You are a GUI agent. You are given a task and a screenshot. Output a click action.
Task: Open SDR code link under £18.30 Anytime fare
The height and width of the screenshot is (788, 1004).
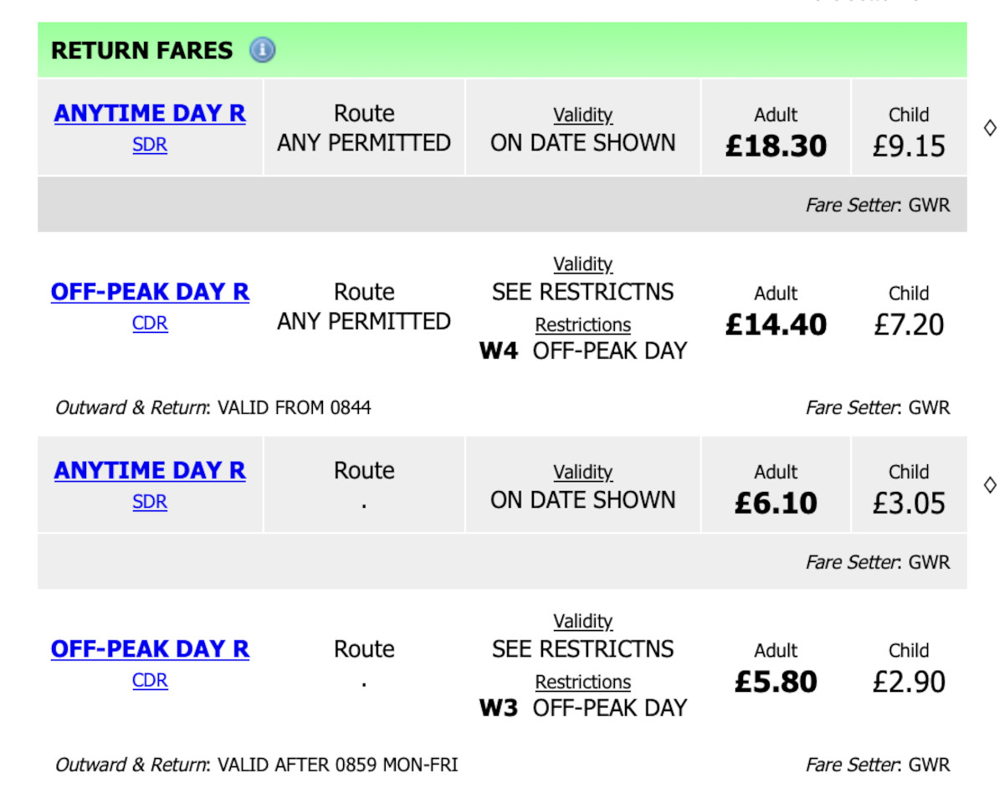pos(150,145)
